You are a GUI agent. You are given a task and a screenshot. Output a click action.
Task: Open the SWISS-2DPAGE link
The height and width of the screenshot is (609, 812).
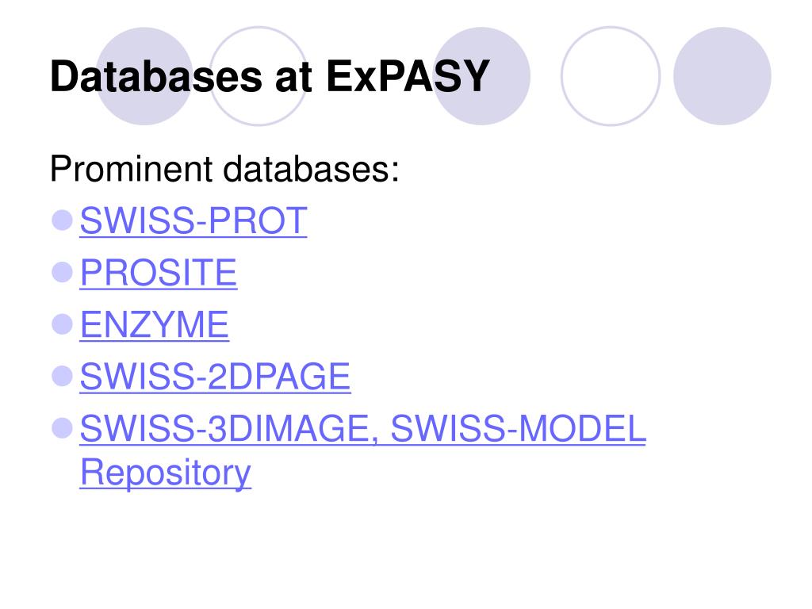[x=216, y=377]
